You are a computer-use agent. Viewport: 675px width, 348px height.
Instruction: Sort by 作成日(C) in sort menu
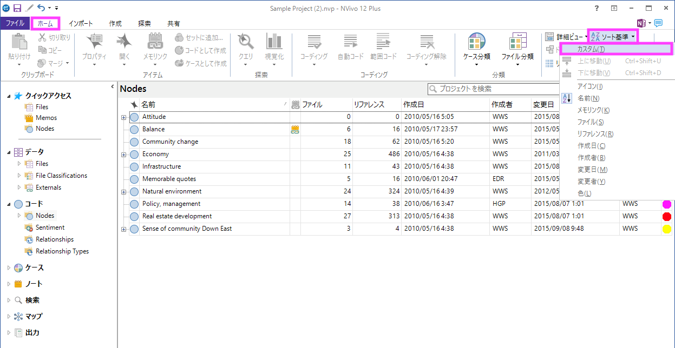(x=591, y=146)
